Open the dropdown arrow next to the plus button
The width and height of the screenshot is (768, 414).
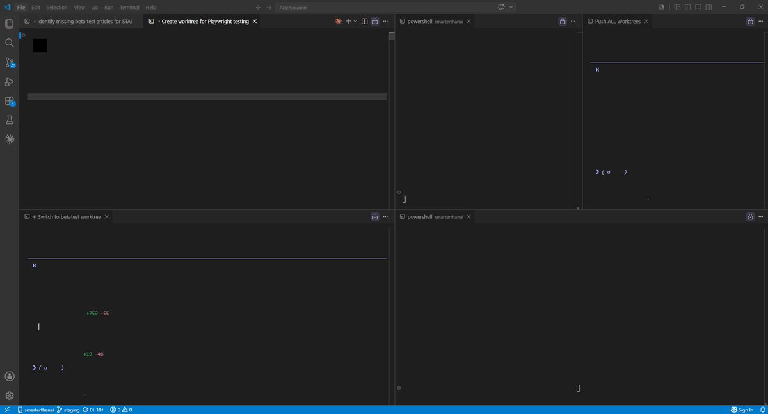[356, 21]
